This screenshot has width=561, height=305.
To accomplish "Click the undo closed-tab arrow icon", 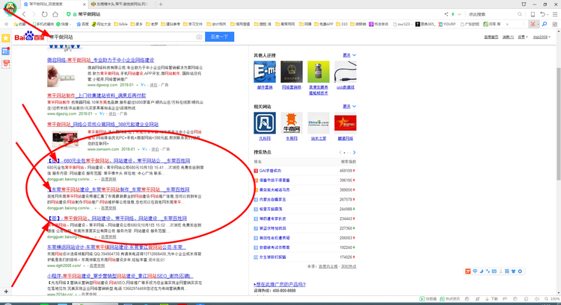I will pos(543,14).
